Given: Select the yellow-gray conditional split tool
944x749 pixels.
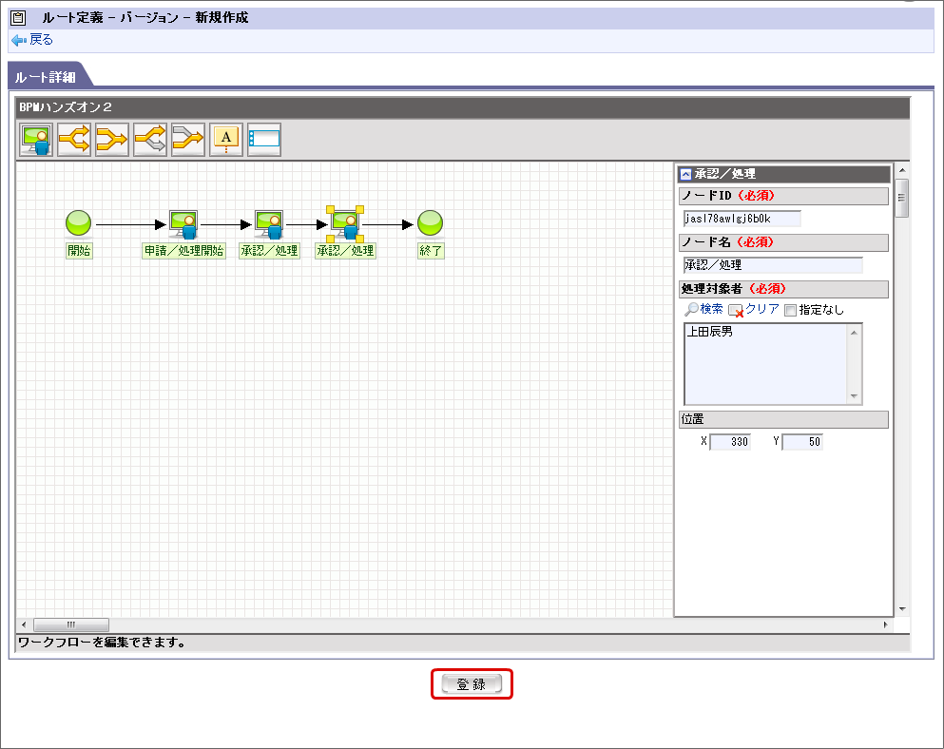Looking at the screenshot, I should pos(150,140).
